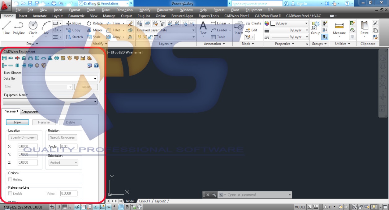This screenshot has height=210, width=389.
Task: Toggle the MODEL space button
Action: click(300, 207)
